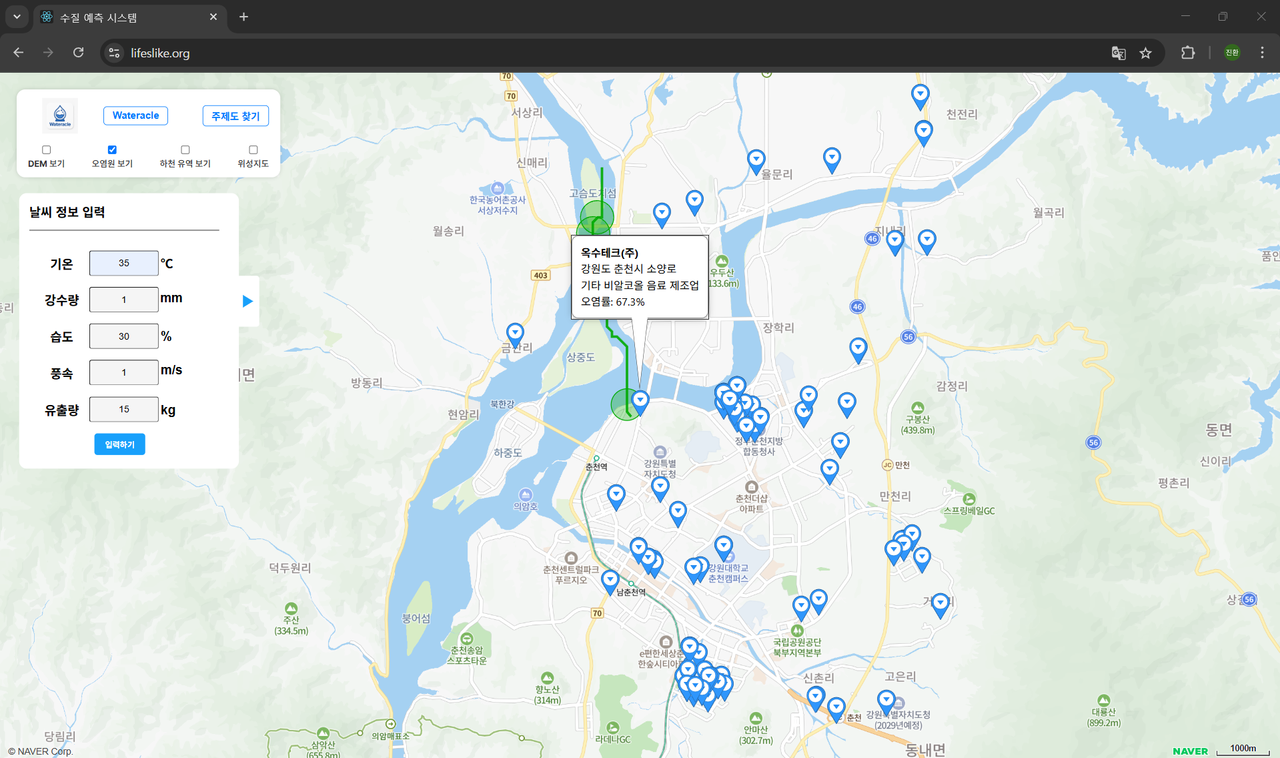Screen dimensions: 1280x758
Task: Select the 수질 예측 시스템 tab
Action: pyautogui.click(x=130, y=17)
